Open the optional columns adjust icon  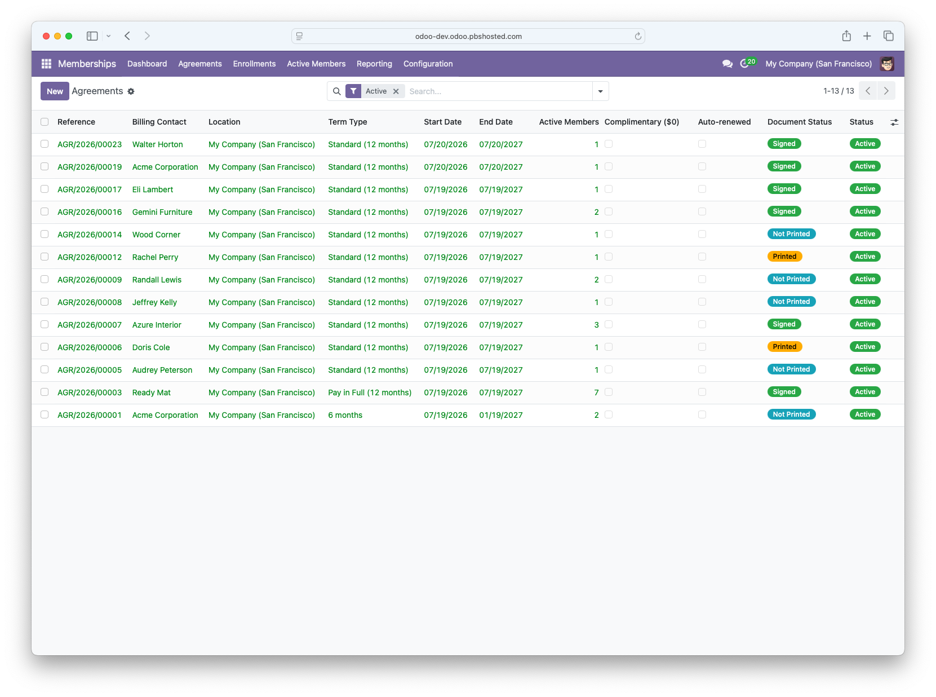pos(894,122)
